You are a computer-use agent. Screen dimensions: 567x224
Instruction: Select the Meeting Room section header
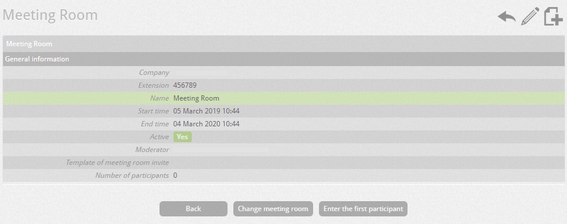pyautogui.click(x=284, y=44)
